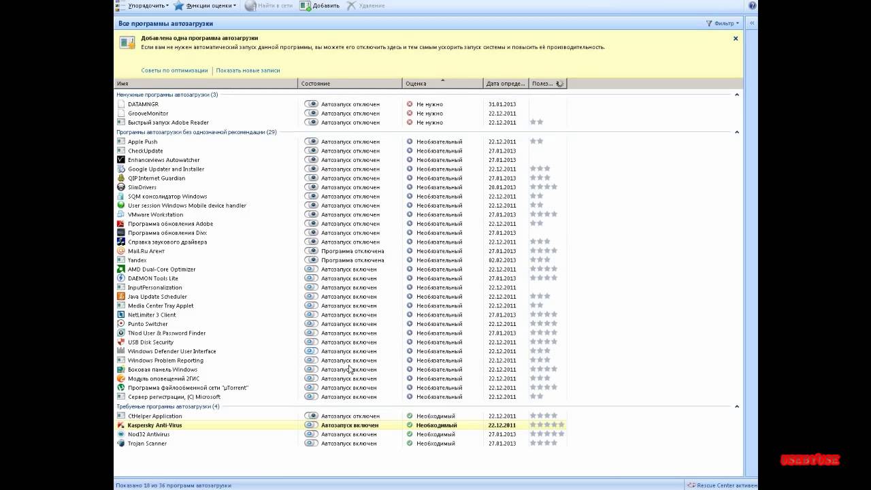The width and height of the screenshot is (871, 490).
Task: Open the Функции оценки dropdown
Action: 206,5
